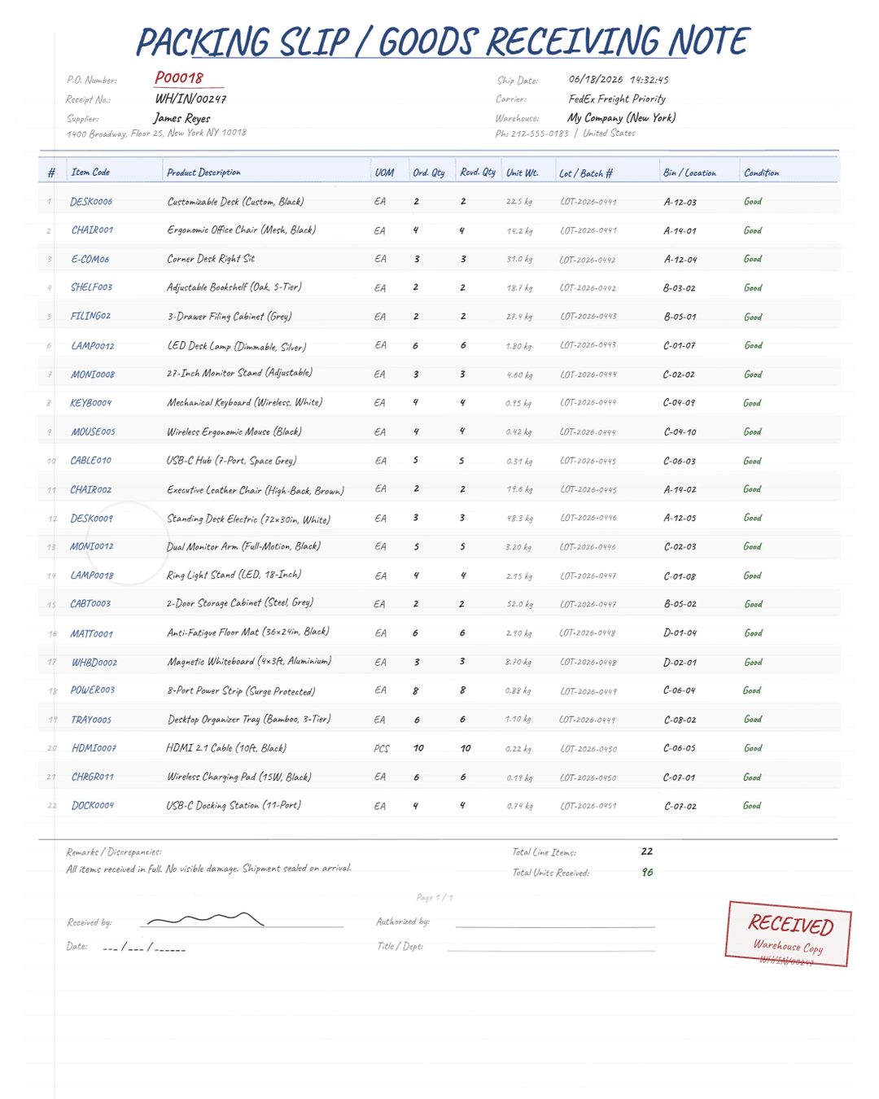Select the PCS unit of measure cell
This screenshot has width=879, height=1099.
point(382,748)
